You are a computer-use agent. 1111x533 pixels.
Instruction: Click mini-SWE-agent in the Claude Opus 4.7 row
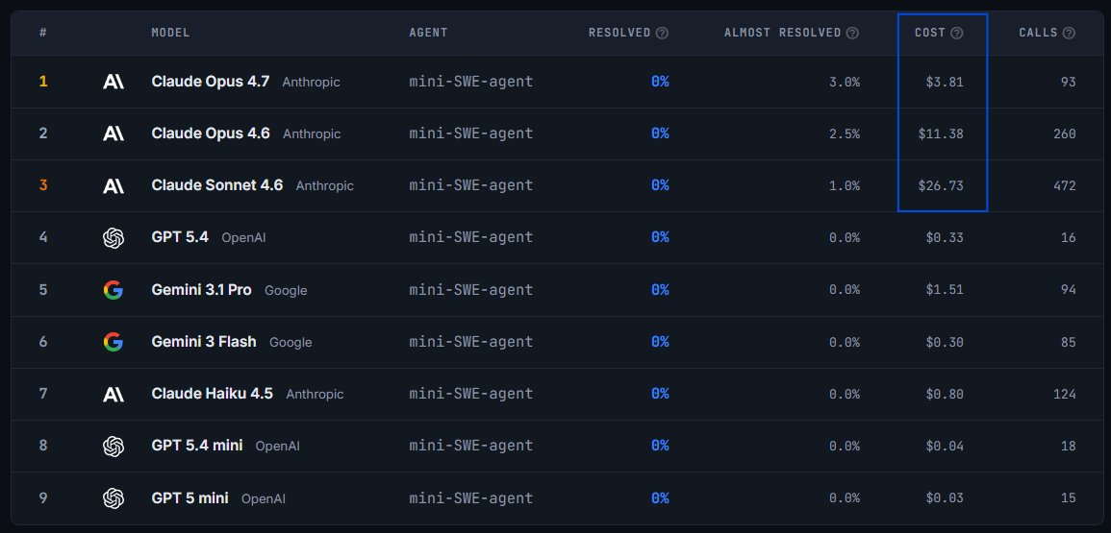(471, 82)
